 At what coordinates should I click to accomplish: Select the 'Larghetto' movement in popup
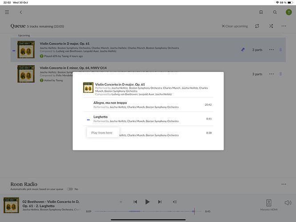tap(148, 119)
